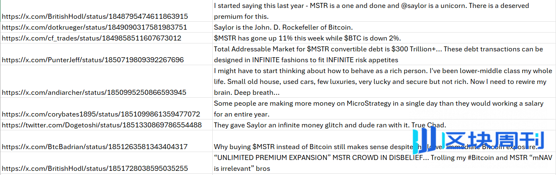Viewport: 556px width, 175px height.
Task: Click the cell about making money on MicroStrategy
Action: tap(384, 109)
